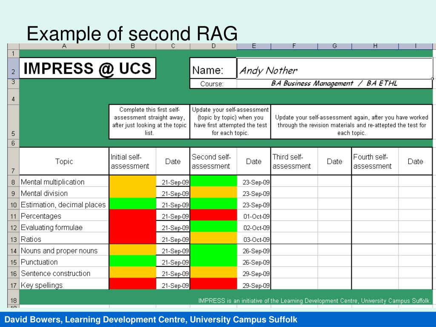Click the 21-Sep-09 date for Mental multiplication

[173, 181]
